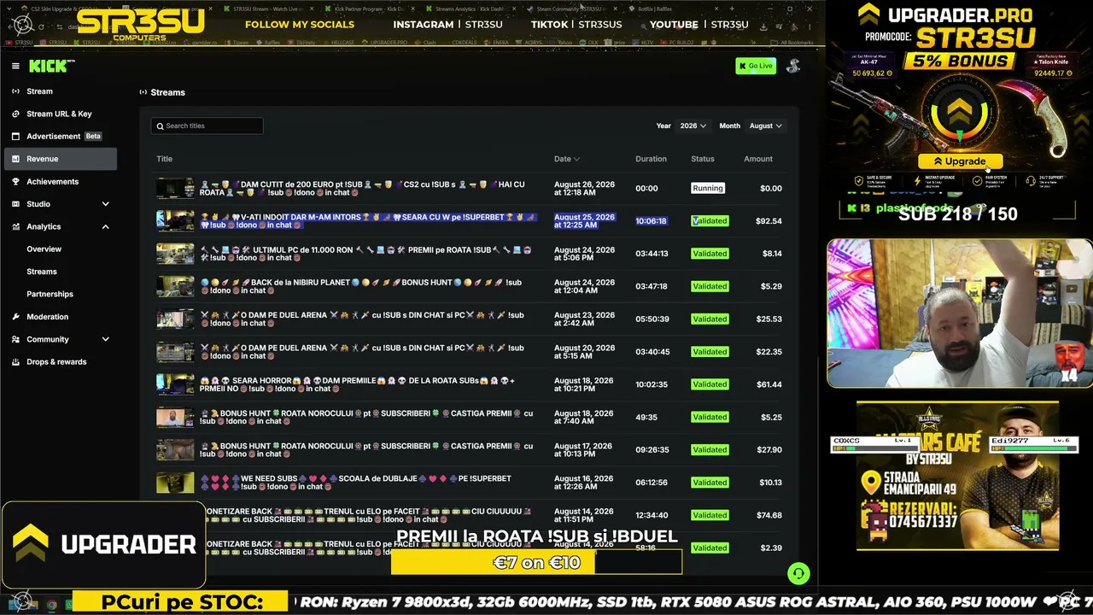Screen dimensions: 1093x615
Task: Click the Date column sort arrow
Action: coord(576,159)
